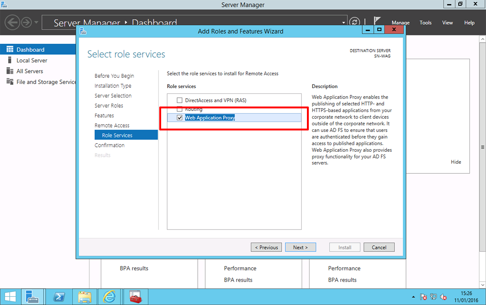The image size is (486, 305).
Task: Select Web Application Proxy label text
Action: pos(210,118)
